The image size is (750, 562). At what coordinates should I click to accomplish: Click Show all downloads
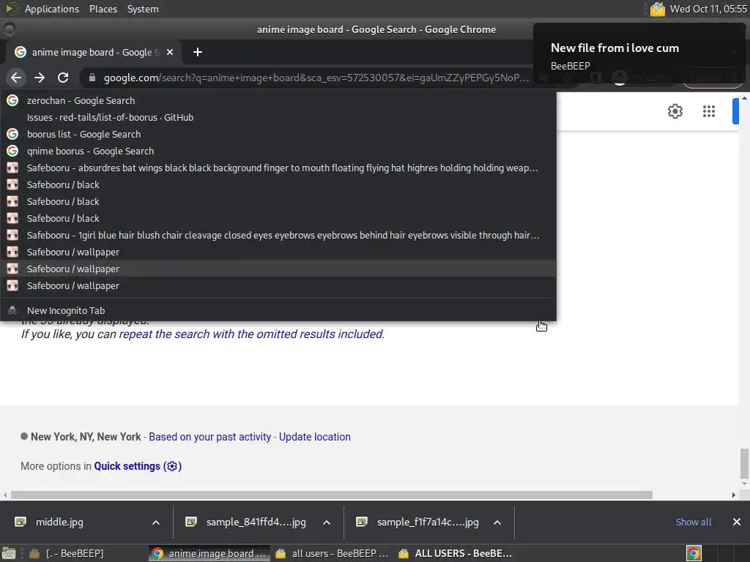point(693,522)
